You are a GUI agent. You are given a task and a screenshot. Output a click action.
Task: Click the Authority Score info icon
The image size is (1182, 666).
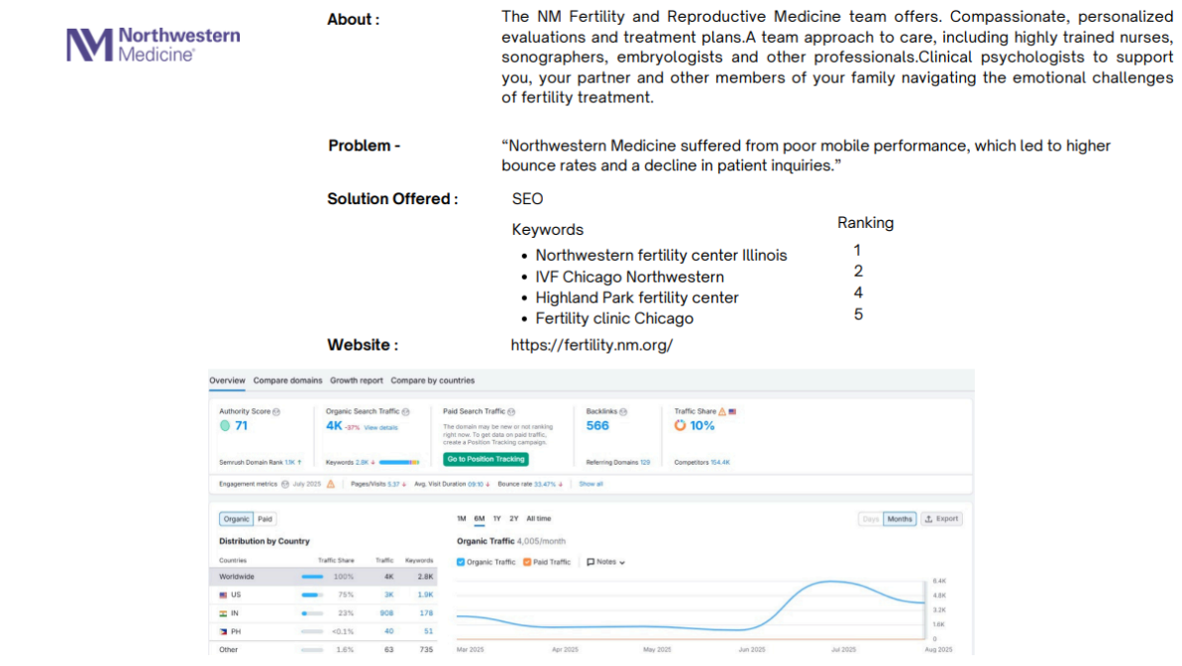tap(276, 412)
